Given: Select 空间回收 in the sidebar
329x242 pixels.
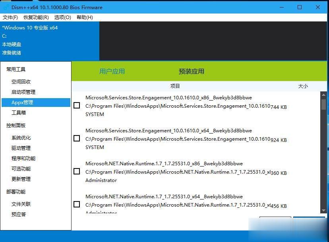Looking at the screenshot, I should (x=21, y=81).
